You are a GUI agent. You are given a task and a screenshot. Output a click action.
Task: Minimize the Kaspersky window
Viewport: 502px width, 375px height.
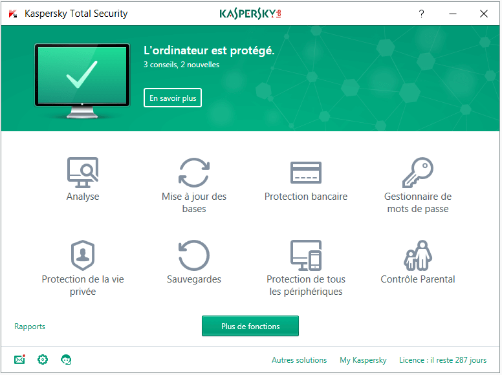[x=453, y=14]
